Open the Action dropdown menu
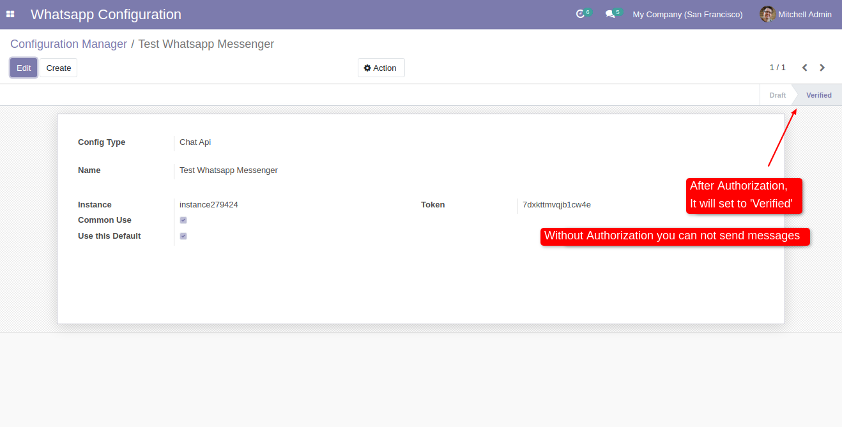 click(381, 68)
